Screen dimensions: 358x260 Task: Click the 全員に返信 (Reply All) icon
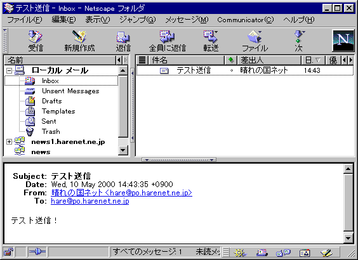pyautogui.click(x=168, y=41)
